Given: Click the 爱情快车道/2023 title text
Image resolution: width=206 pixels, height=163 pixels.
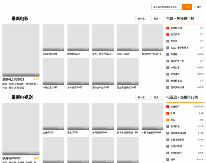Looking at the screenshot, I should click(x=101, y=87).
